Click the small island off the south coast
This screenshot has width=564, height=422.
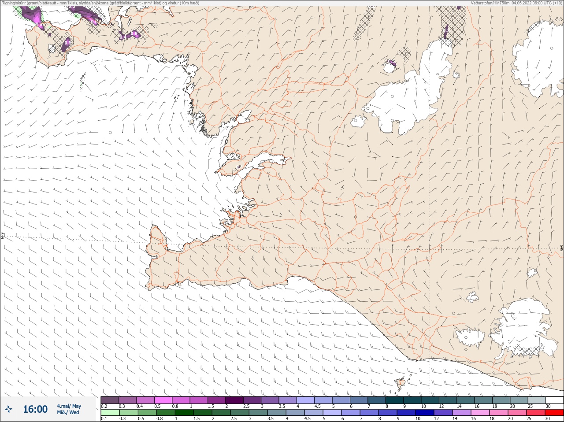[401, 383]
